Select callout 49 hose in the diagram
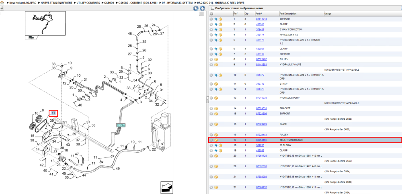Screen dimensions: 402x194 pyautogui.click(x=118, y=169)
